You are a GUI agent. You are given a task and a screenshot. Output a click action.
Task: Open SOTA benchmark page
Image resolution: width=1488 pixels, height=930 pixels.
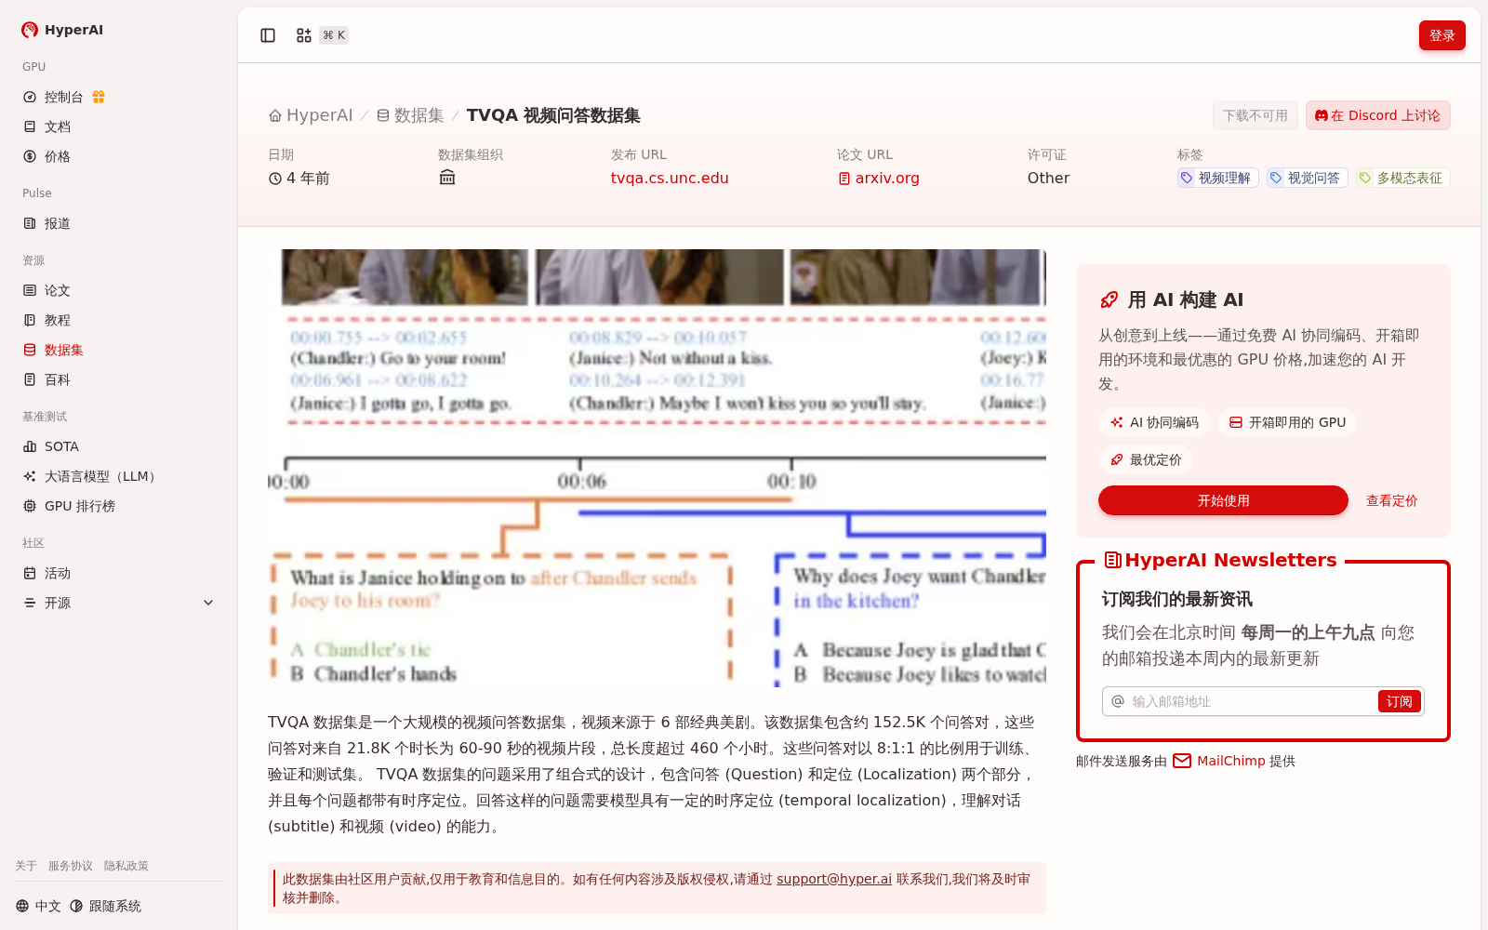pos(119,446)
